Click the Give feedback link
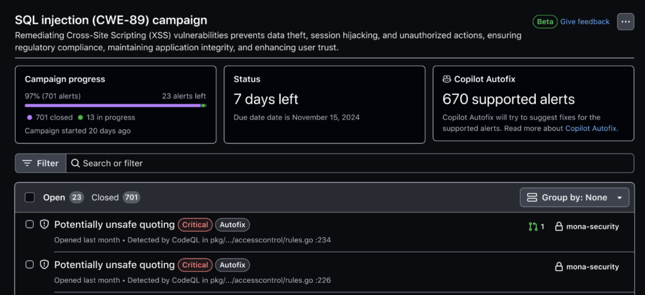Screen dimensions: 645x295 coord(585,22)
